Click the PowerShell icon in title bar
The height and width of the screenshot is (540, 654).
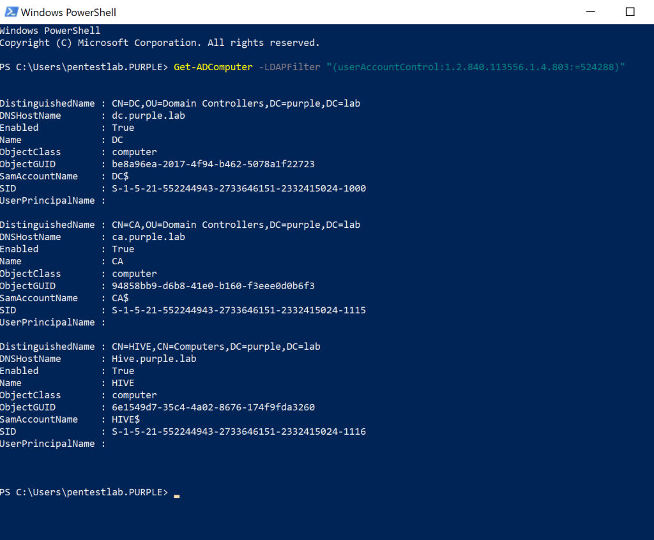(x=10, y=12)
